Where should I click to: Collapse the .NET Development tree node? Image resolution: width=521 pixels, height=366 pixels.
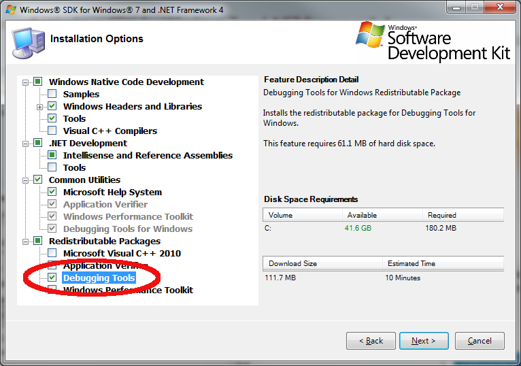pos(26,144)
